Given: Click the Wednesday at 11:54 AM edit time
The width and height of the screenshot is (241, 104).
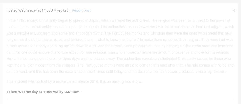Looking at the screenshot, I should click(x=38, y=92).
